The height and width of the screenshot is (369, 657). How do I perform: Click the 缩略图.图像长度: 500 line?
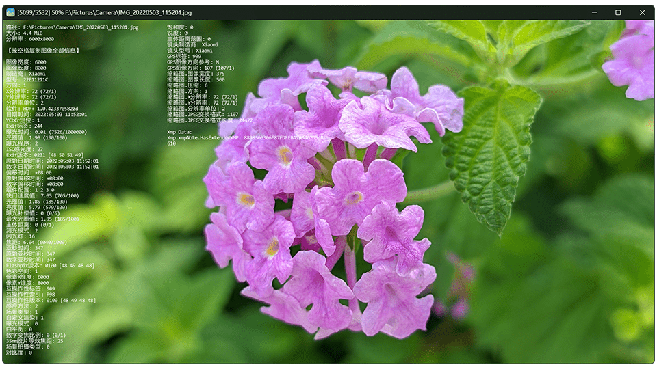coord(196,79)
